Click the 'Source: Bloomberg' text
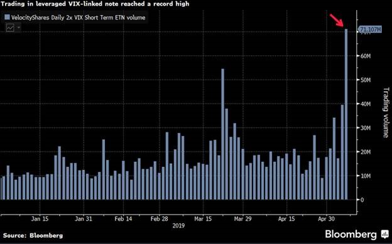 pyautogui.click(x=33, y=235)
